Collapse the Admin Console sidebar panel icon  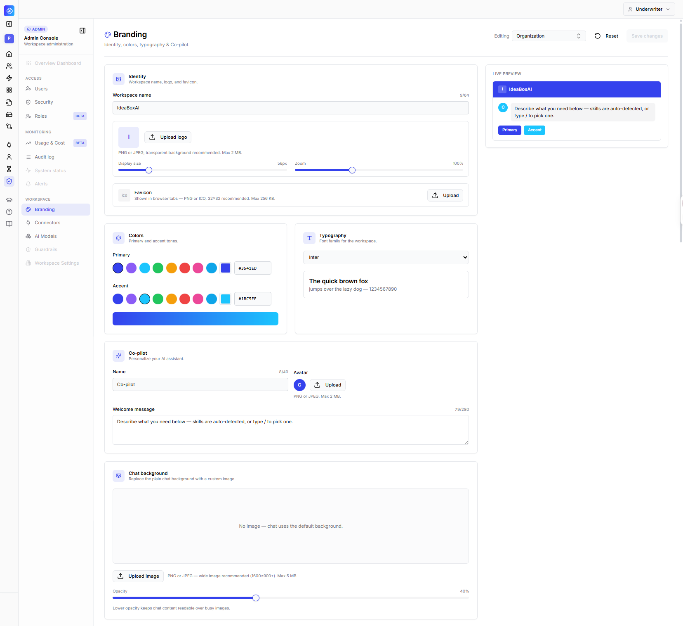(82, 31)
